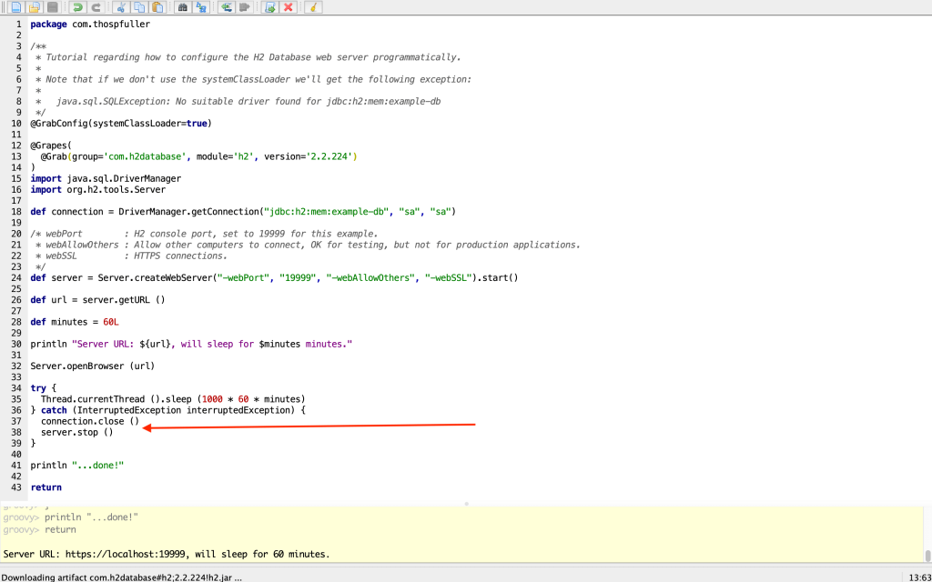Click the "jdbc:h2:mem:example-db" string on line 18
The image size is (932, 582).
tap(326, 211)
